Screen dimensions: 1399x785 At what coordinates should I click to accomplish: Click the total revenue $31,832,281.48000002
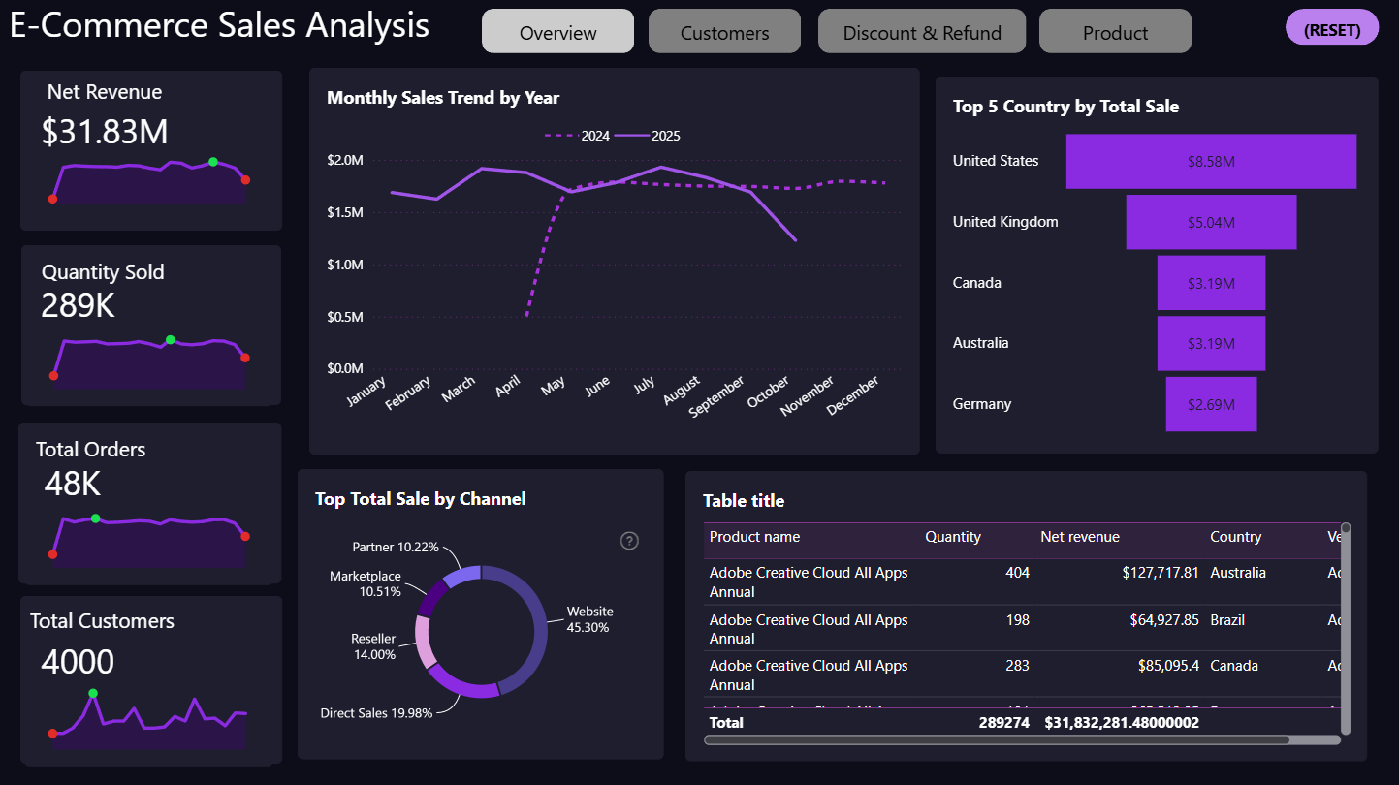click(1122, 722)
